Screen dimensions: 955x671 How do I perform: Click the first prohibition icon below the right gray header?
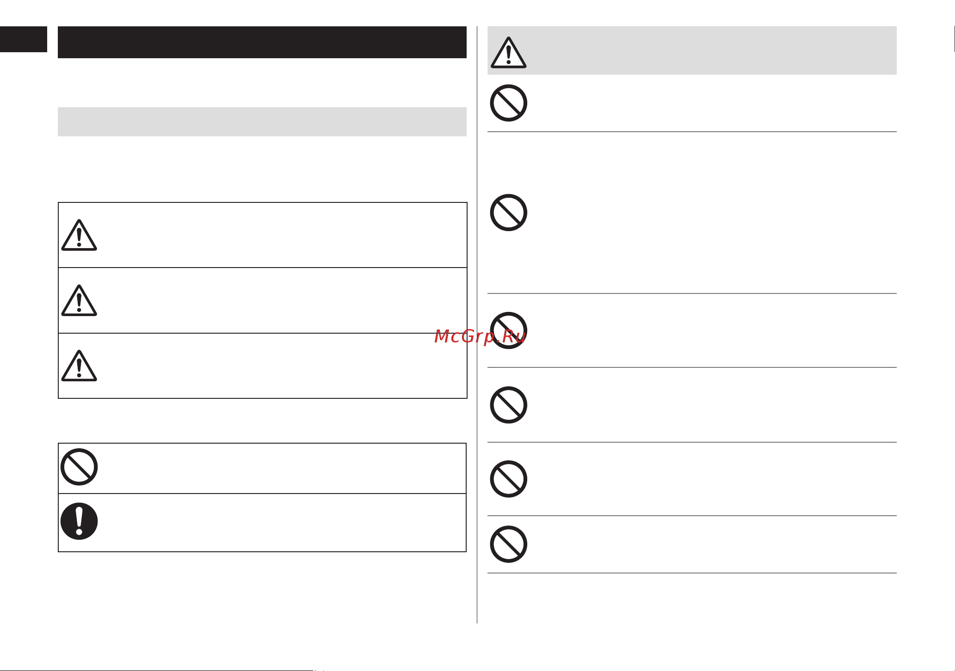(509, 103)
